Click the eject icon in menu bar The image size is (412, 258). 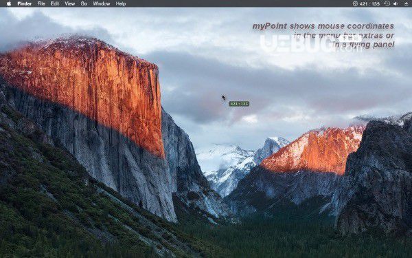(x=407, y=3)
